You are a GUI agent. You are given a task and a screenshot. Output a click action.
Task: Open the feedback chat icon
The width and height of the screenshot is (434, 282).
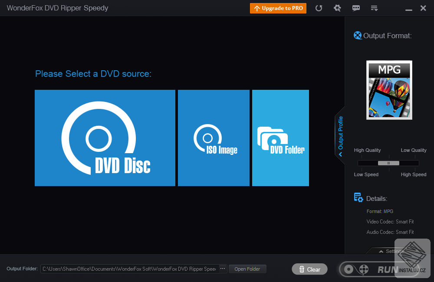click(356, 8)
